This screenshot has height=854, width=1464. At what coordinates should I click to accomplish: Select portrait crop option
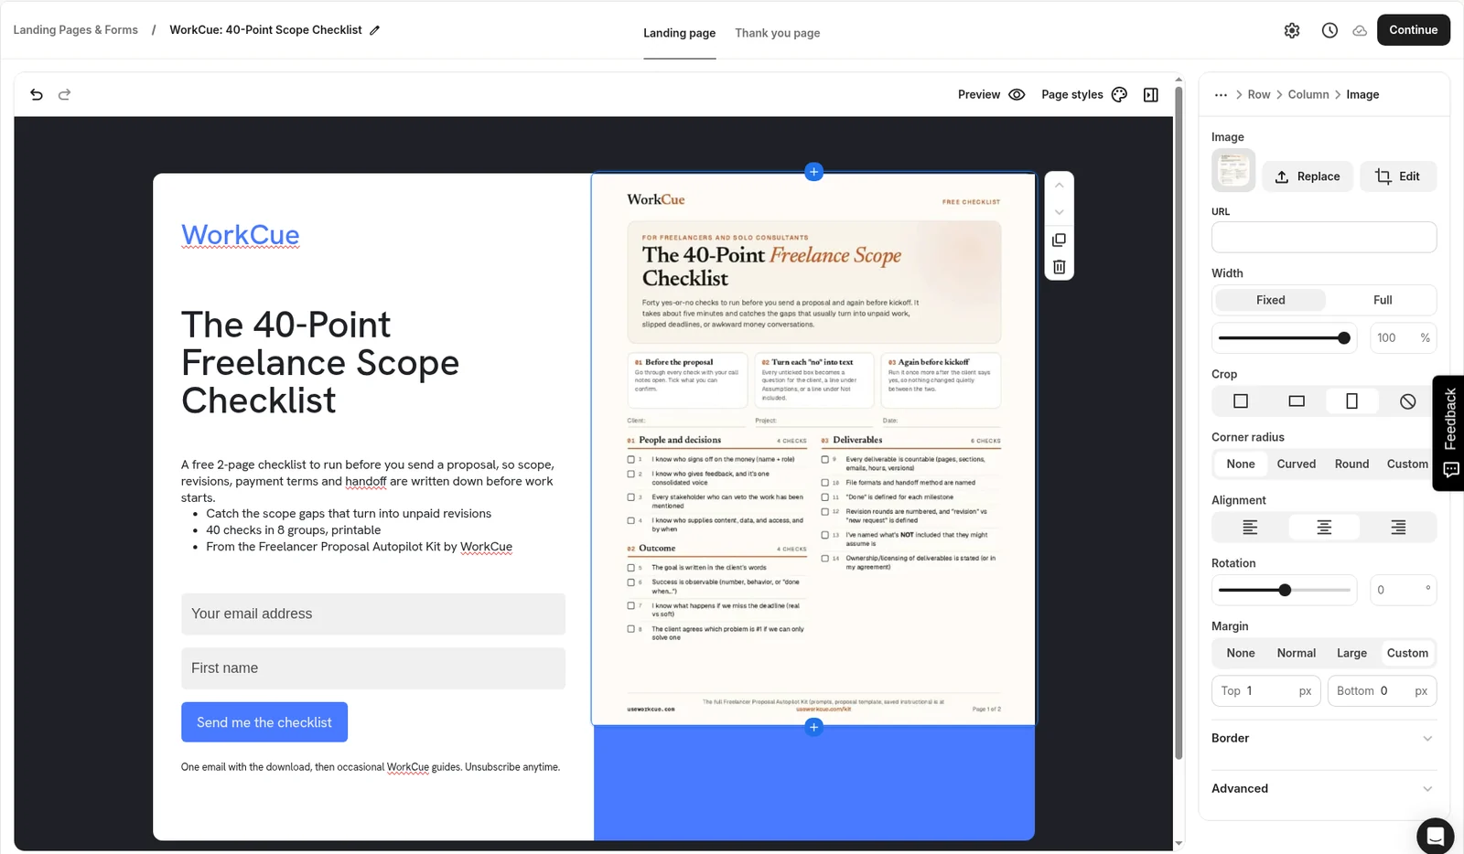[1351, 400]
